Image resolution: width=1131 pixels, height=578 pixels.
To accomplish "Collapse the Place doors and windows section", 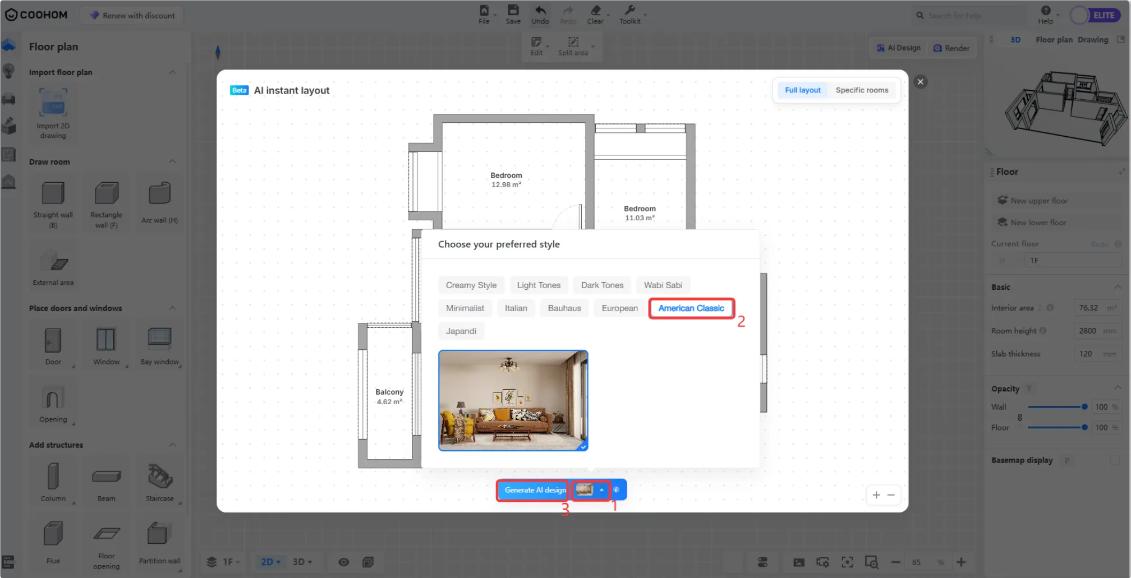I will pyautogui.click(x=172, y=308).
